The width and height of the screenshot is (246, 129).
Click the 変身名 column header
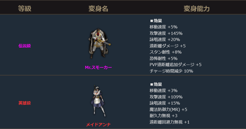pyautogui.click(x=98, y=9)
